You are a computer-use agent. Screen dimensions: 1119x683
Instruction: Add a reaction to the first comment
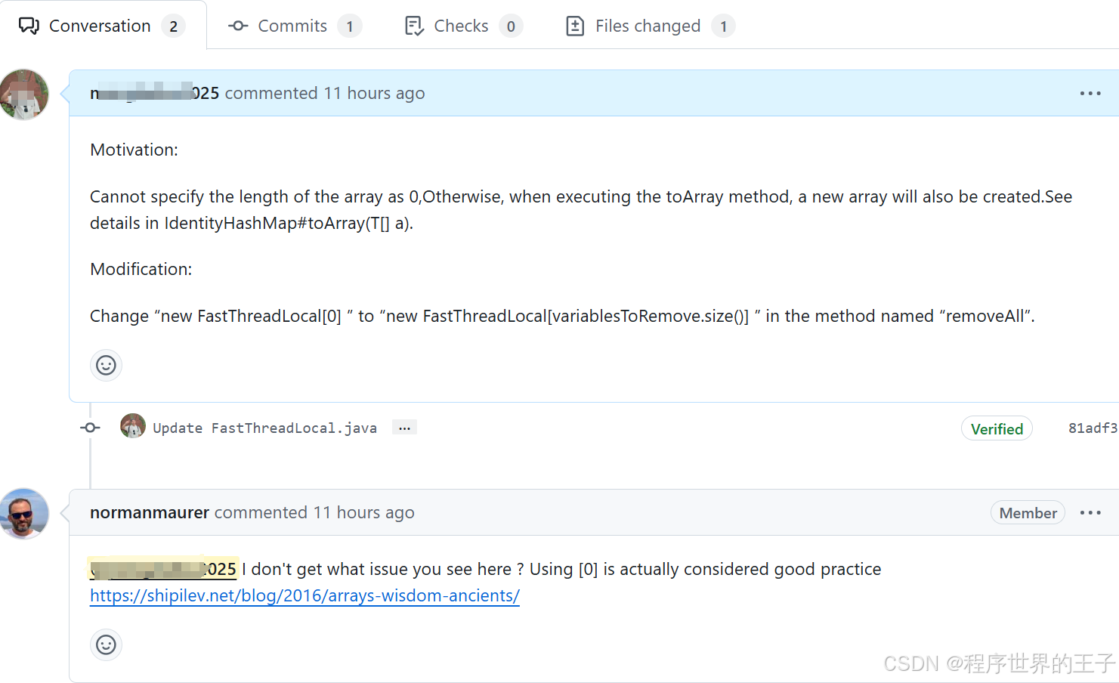pyautogui.click(x=106, y=365)
